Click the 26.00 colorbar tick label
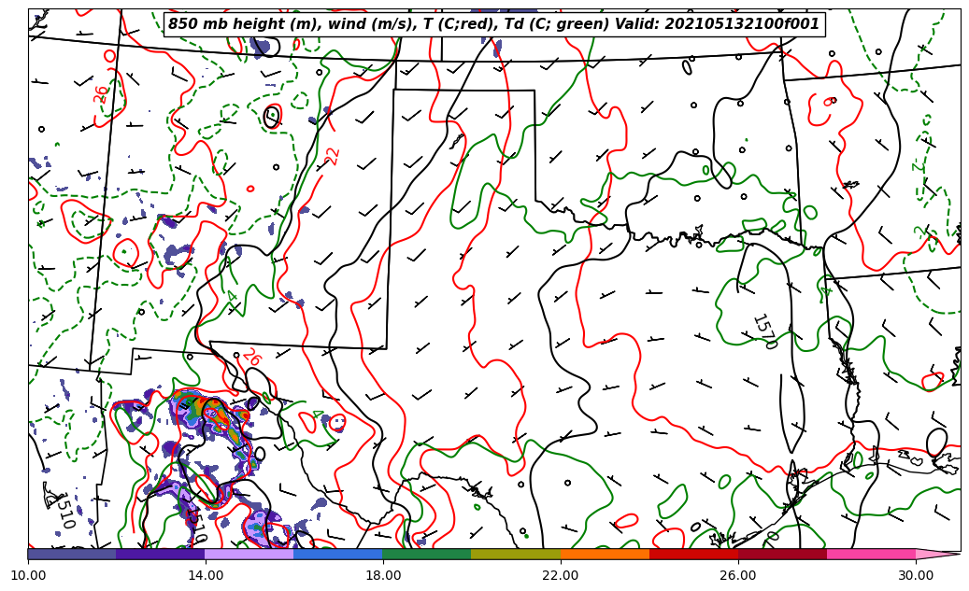 click(738, 575)
